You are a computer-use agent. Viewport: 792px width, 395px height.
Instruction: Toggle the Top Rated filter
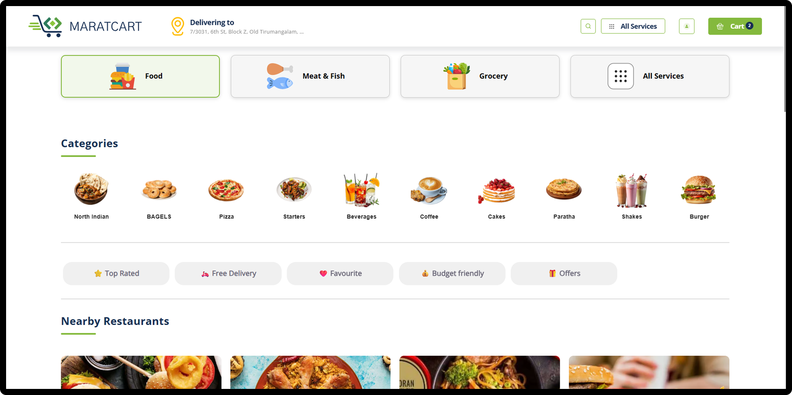pos(116,273)
